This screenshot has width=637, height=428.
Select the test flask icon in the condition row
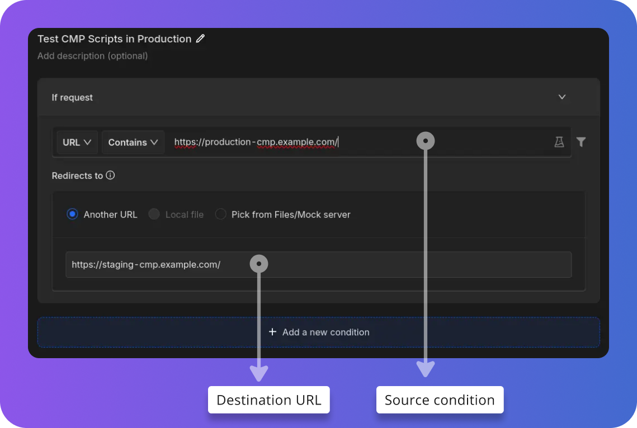tap(559, 142)
